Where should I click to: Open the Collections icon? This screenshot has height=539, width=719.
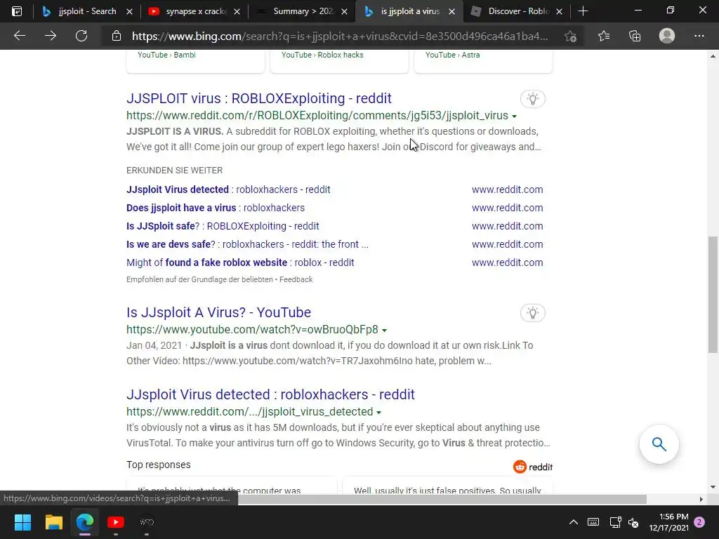click(635, 36)
